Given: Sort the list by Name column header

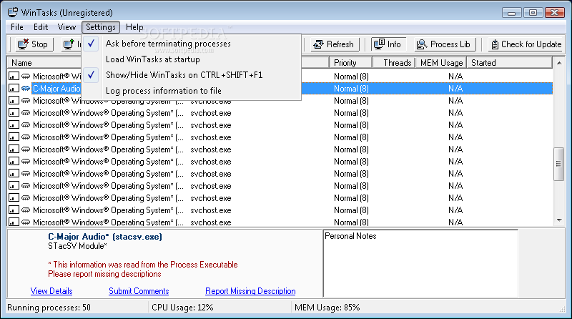Looking at the screenshot, I should tap(44, 63).
